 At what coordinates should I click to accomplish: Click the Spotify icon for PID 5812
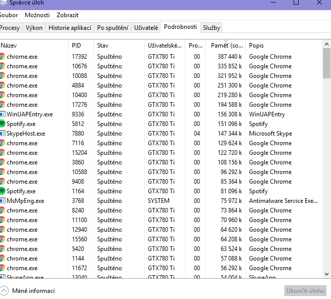click(x=3, y=124)
